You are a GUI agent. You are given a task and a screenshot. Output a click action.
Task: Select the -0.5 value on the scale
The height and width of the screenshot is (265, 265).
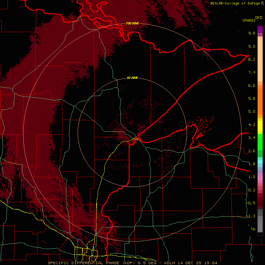click(251, 203)
